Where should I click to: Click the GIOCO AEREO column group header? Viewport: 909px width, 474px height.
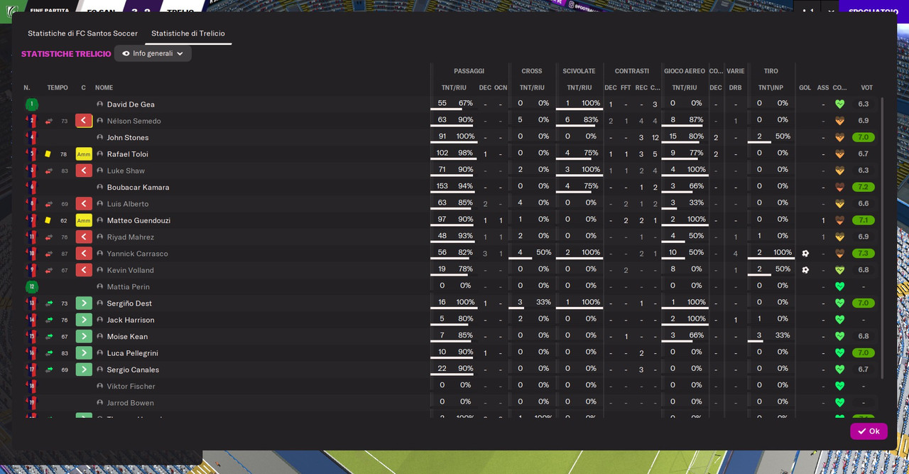pos(685,71)
